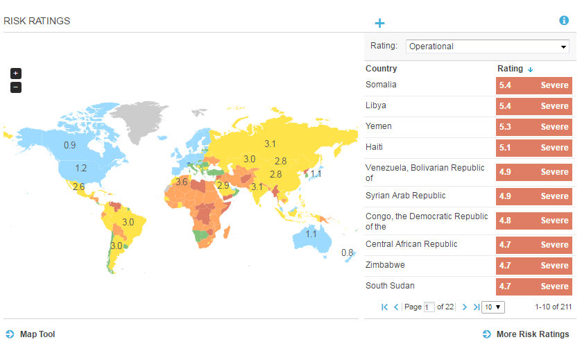The height and width of the screenshot is (351, 582).
Task: Go to the first page of results
Action: [x=385, y=307]
